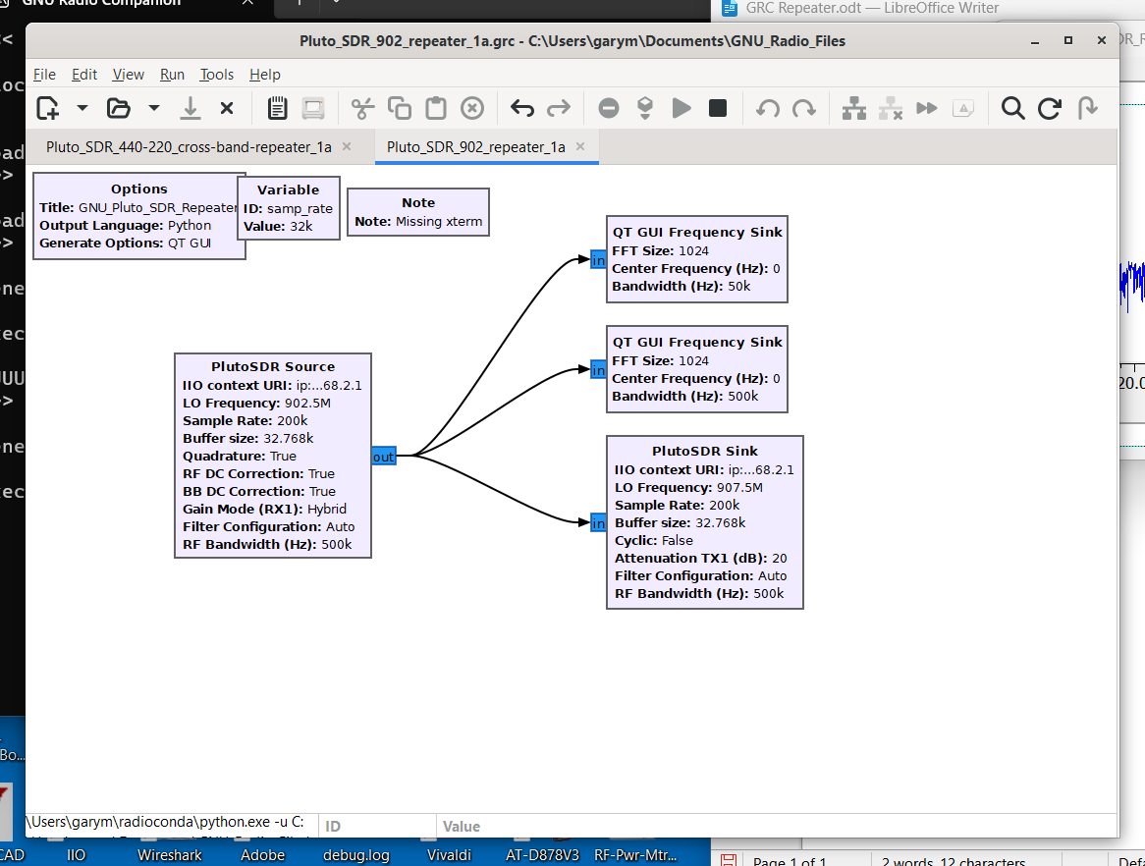The height and width of the screenshot is (866, 1145).
Task: Click the Undo arrow icon
Action: click(x=522, y=108)
